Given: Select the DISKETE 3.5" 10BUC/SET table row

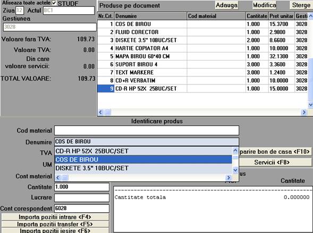Looking at the screenshot, I should tap(202, 40).
